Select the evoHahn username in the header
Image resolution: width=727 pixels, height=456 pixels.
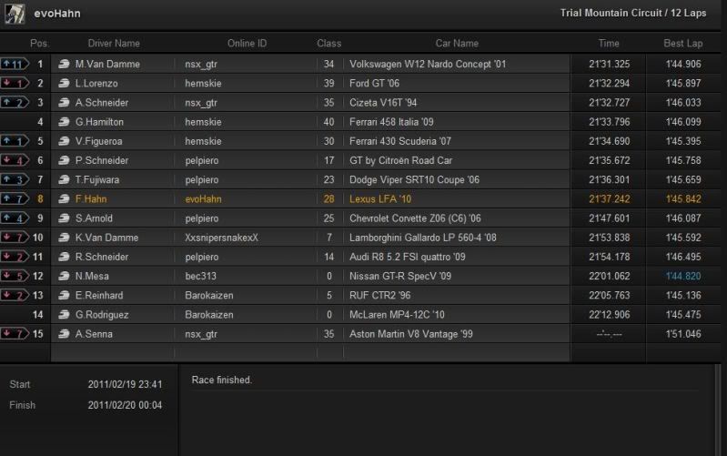57,14
